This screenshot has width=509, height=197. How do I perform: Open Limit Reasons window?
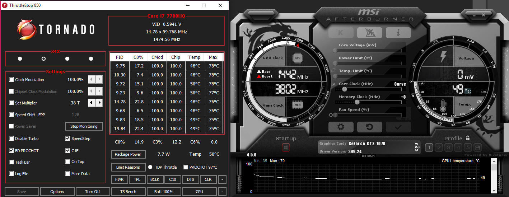(128, 167)
